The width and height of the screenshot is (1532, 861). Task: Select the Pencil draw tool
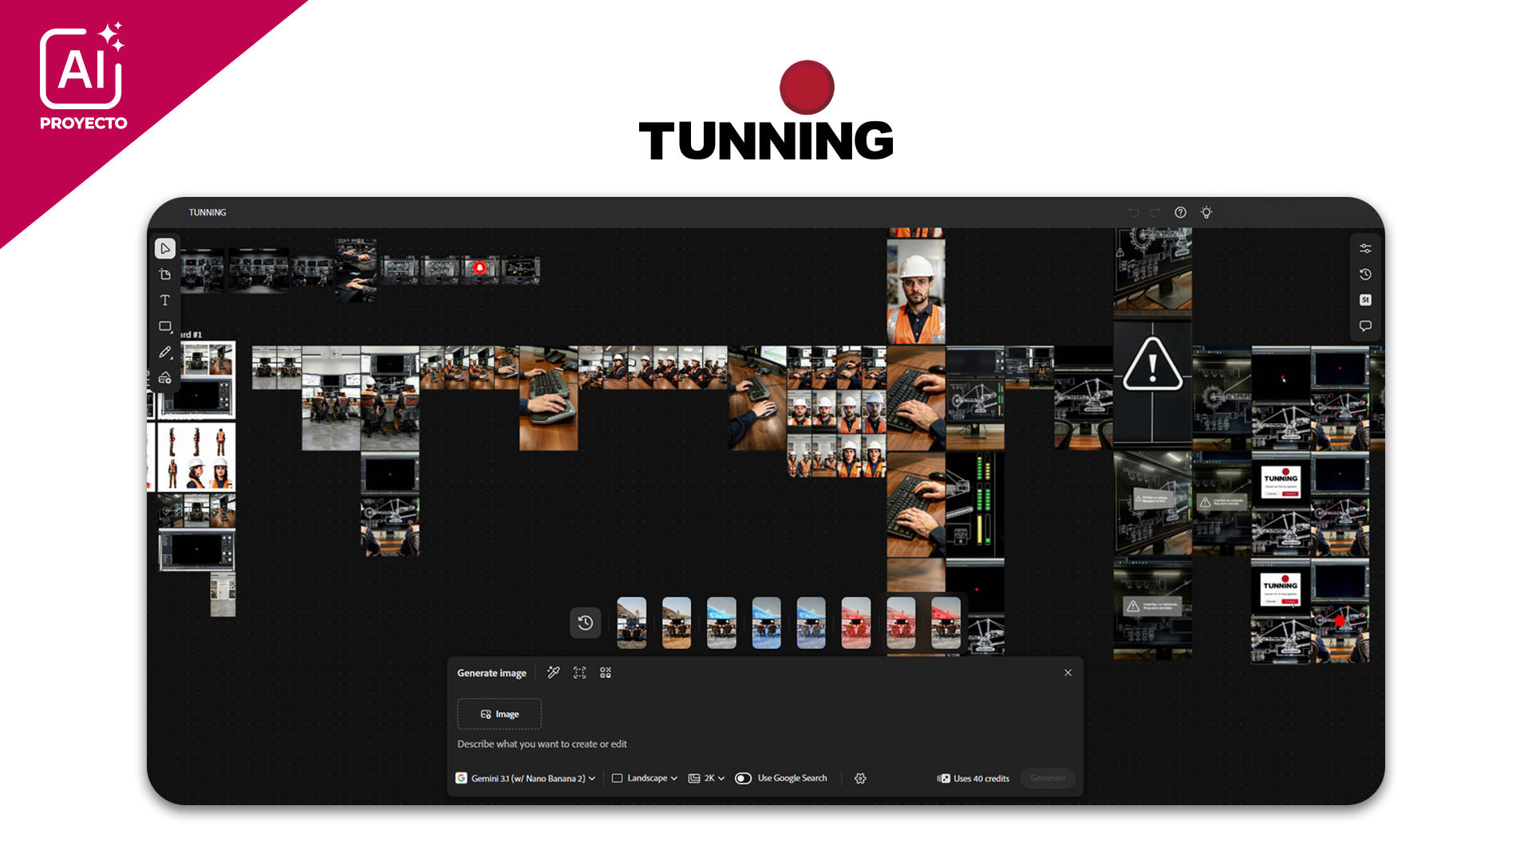(x=165, y=352)
